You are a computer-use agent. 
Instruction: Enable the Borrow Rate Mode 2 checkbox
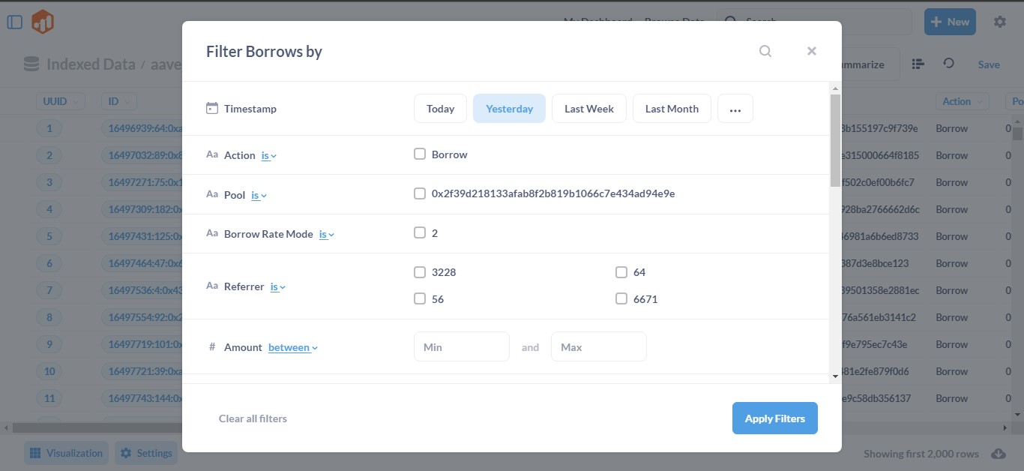tap(420, 232)
